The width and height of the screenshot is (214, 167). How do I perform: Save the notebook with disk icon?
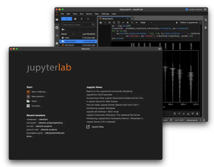pyautogui.click(x=101, y=22)
